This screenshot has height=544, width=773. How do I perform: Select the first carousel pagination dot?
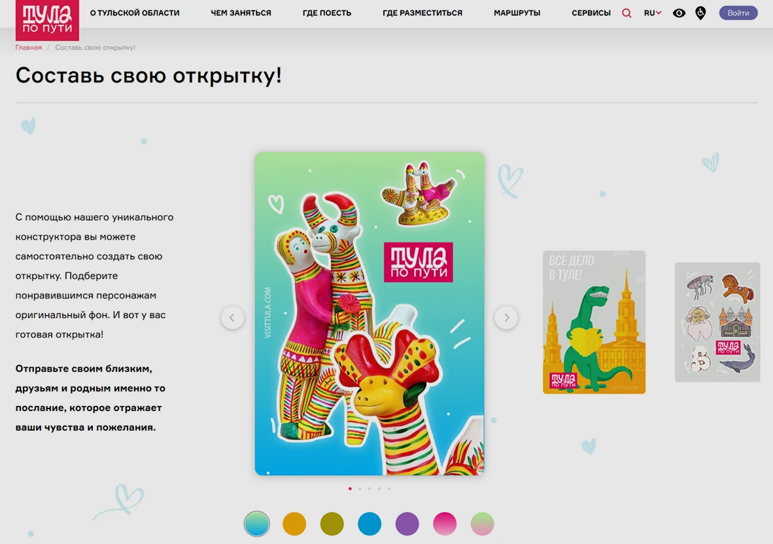click(x=350, y=489)
